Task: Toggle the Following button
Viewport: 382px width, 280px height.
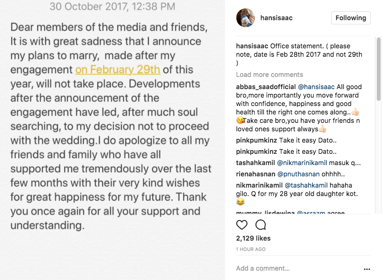Action: coord(351,18)
